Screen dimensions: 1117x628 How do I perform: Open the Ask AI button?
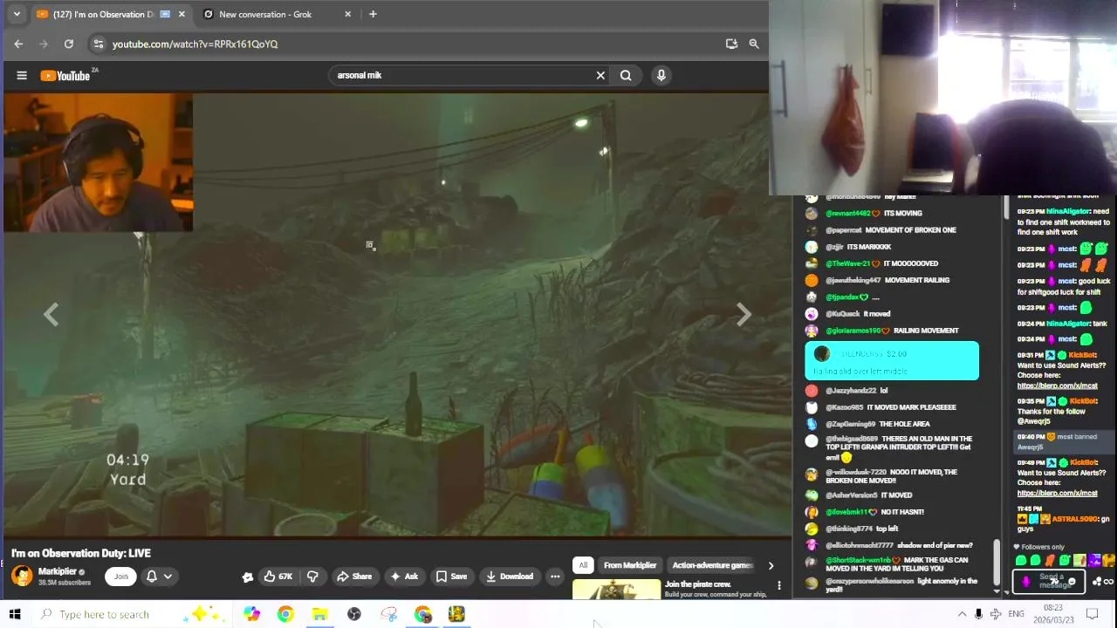click(x=404, y=577)
